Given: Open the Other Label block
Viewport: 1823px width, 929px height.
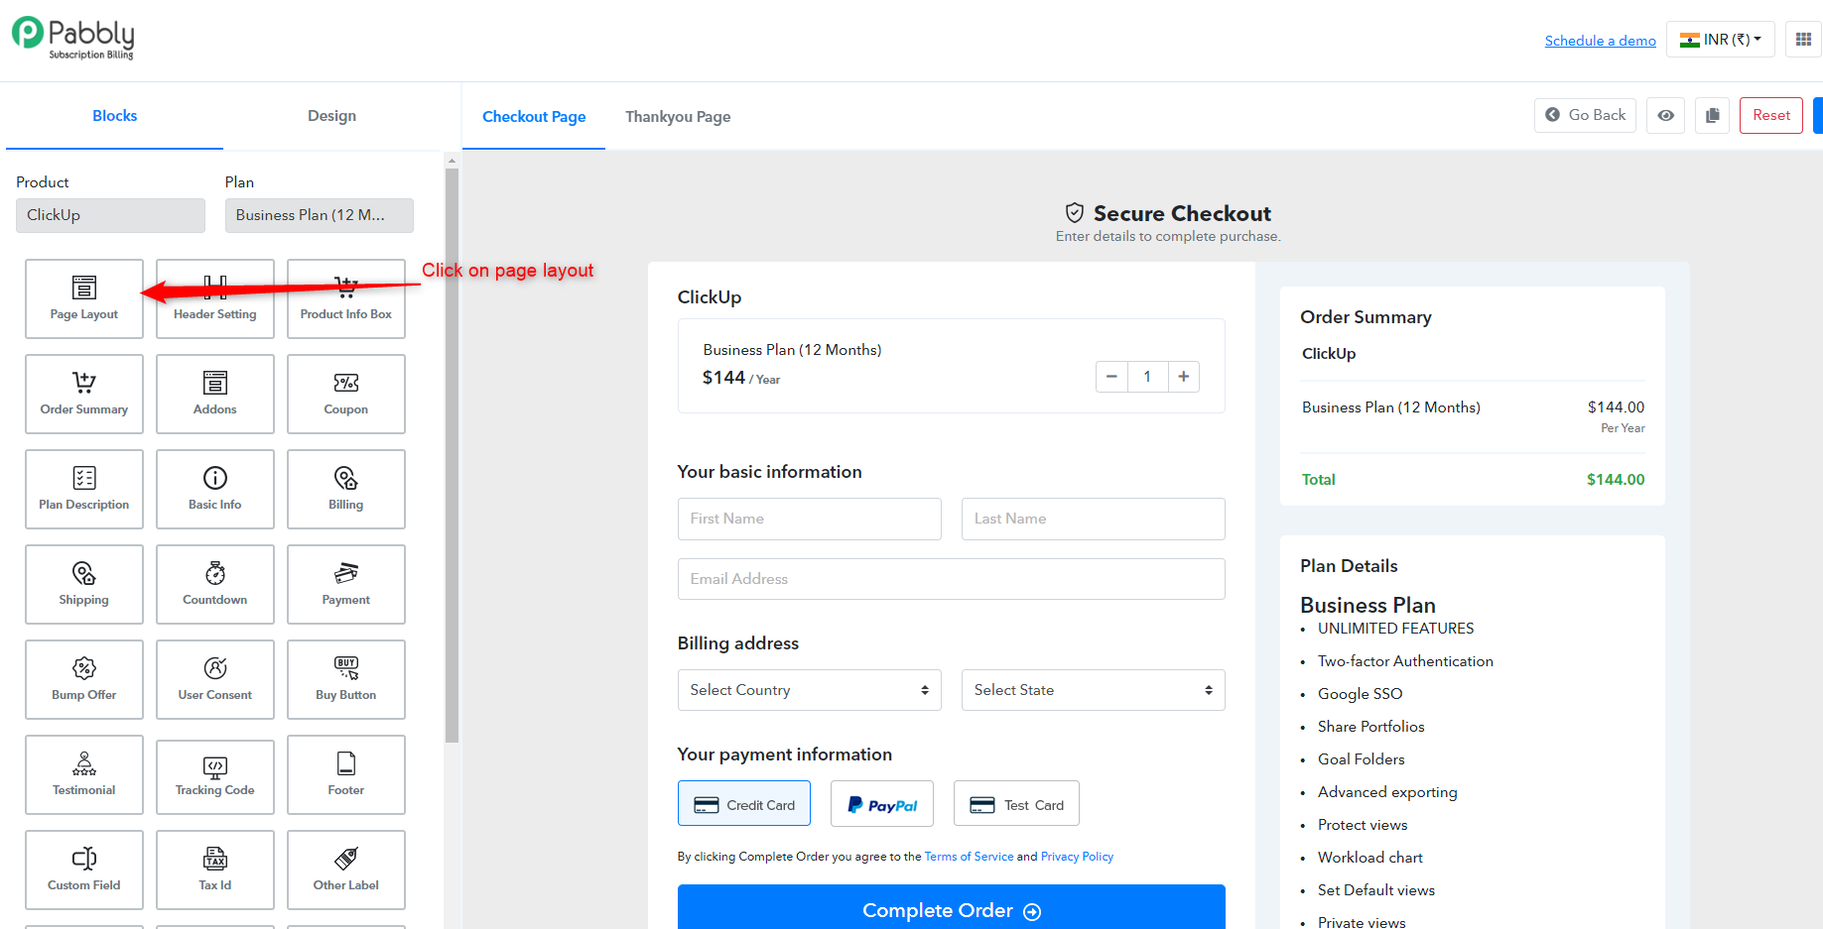Looking at the screenshot, I should [346, 870].
